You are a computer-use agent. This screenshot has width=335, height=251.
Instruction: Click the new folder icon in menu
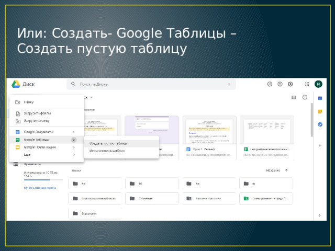(18, 102)
